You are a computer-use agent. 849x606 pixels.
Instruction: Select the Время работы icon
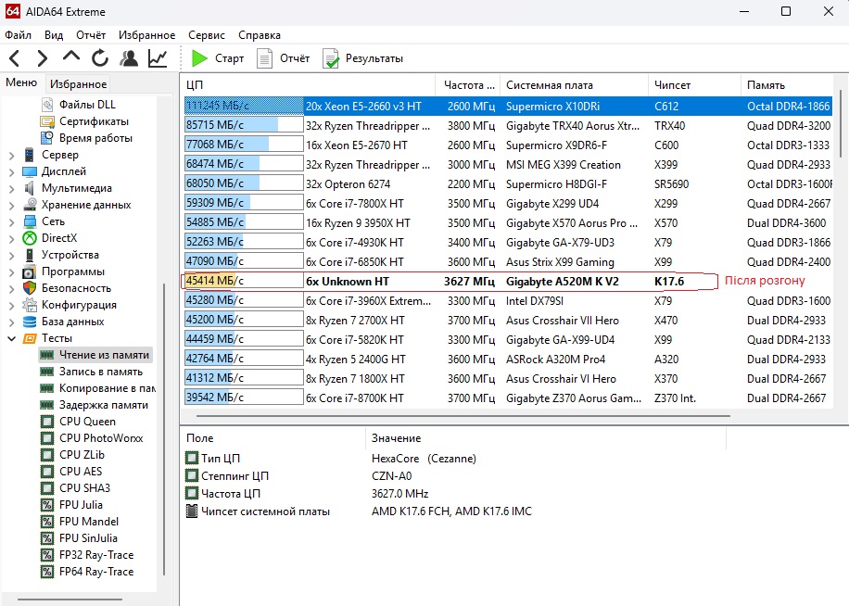tap(47, 138)
